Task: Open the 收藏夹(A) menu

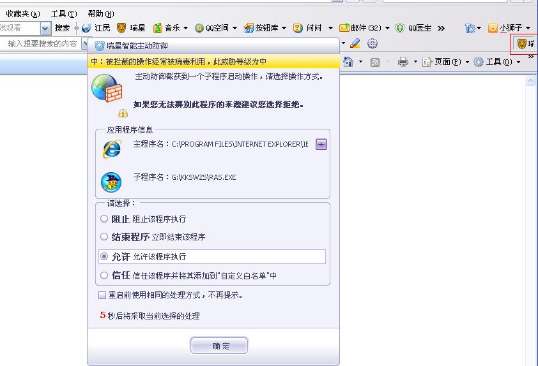Action: point(23,14)
